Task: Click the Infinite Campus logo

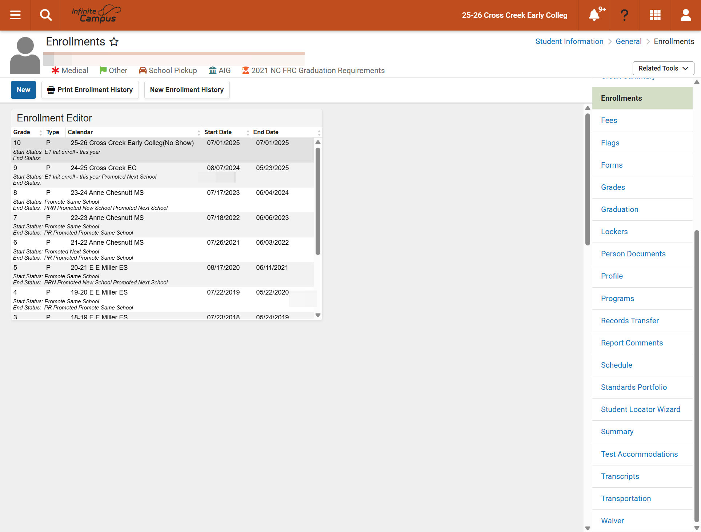Action: click(x=96, y=14)
